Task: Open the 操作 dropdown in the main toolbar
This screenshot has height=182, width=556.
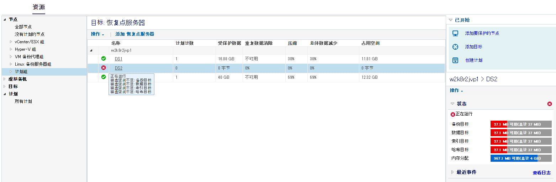Action: click(97, 34)
